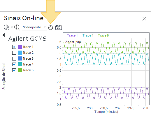The width and height of the screenshot is (151, 114).
Task: Select Trace 1 label in chart legend
Action: click(72, 35)
